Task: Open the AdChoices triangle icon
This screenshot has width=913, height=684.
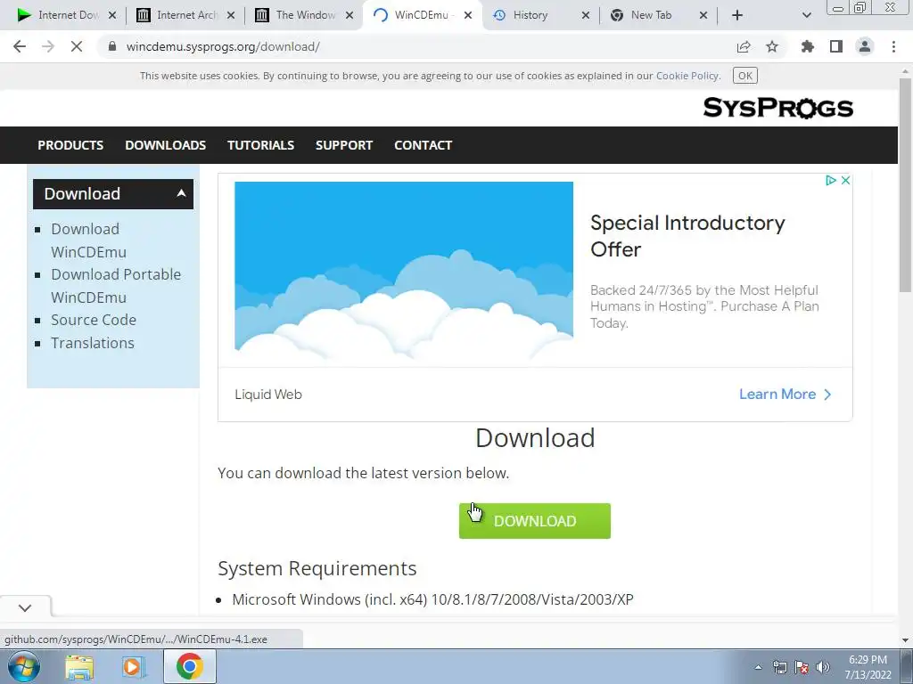Action: click(831, 180)
